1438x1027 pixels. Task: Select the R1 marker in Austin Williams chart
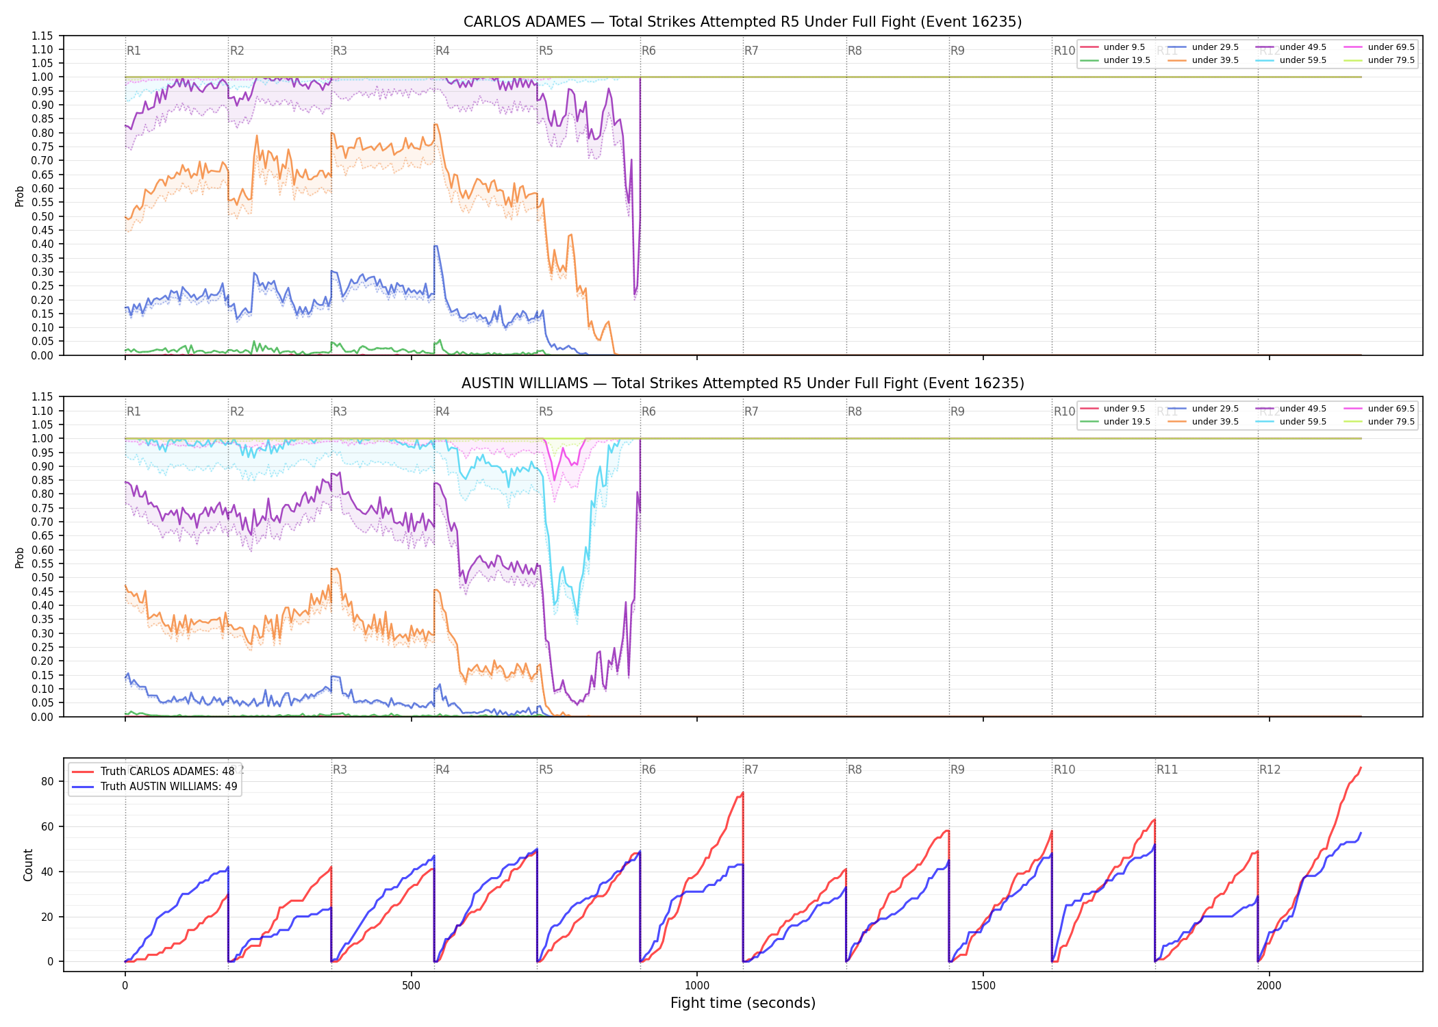tap(134, 411)
